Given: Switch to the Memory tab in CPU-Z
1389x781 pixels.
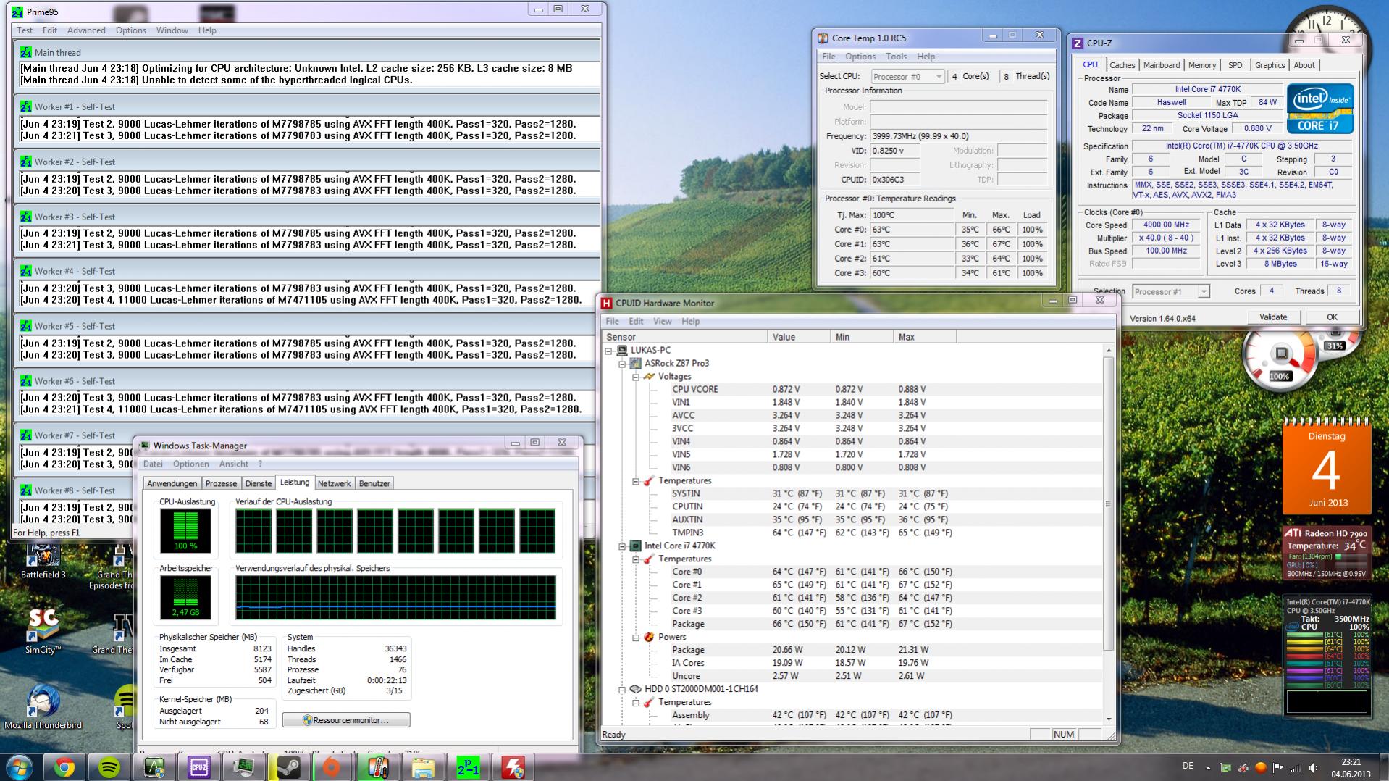Looking at the screenshot, I should point(1201,65).
